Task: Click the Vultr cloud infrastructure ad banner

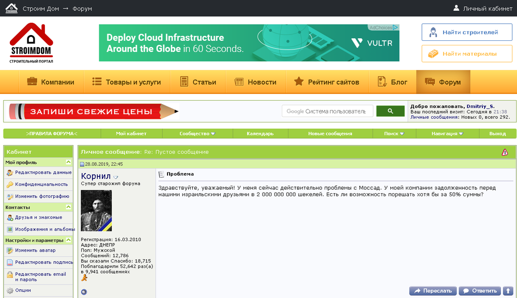Action: (x=249, y=43)
